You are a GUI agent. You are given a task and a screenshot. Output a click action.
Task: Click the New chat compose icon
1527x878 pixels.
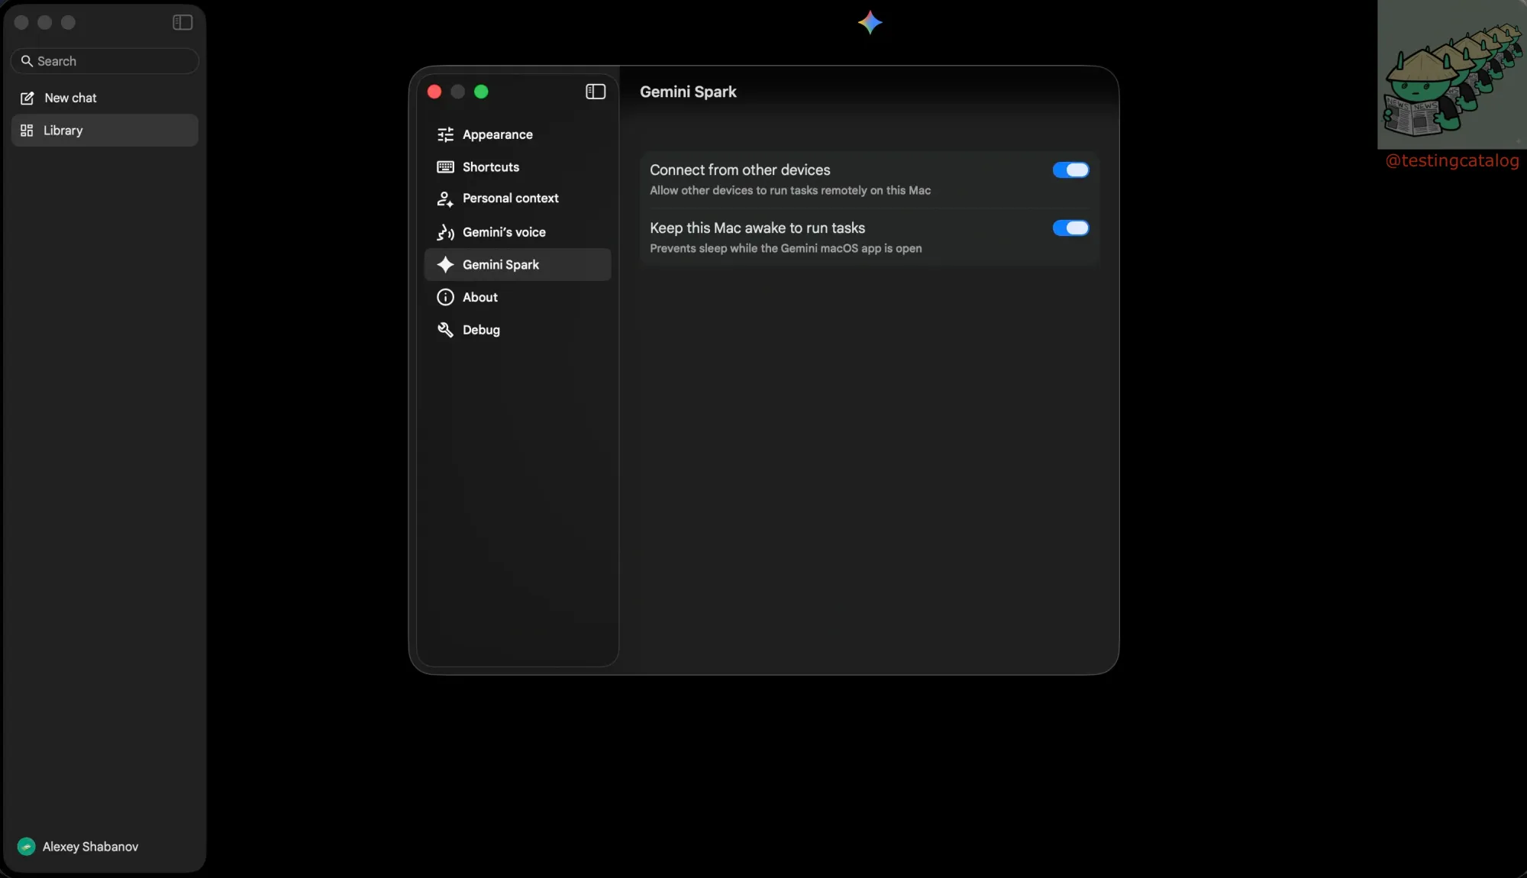point(27,98)
